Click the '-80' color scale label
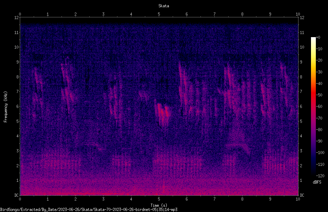Image resolution: width=328 pixels, height=212 pixels. click(x=319, y=130)
